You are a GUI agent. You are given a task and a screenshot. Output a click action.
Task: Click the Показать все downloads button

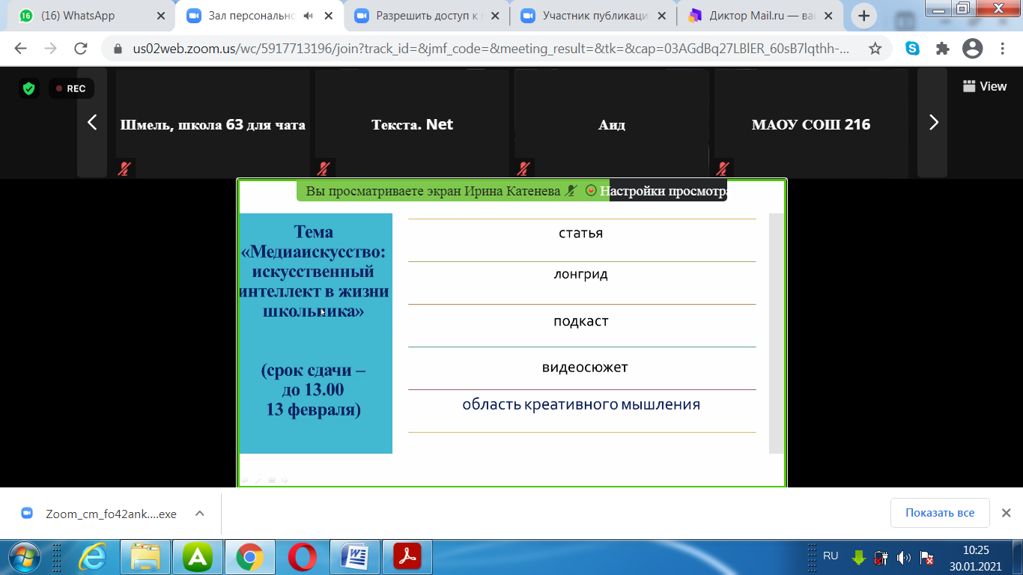[939, 513]
